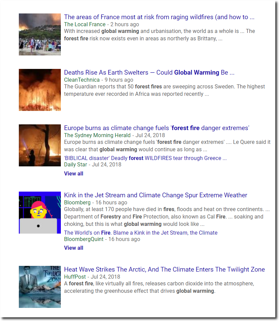Open the France wildfires risk headline
This screenshot has width=279, height=321.
tap(159, 17)
